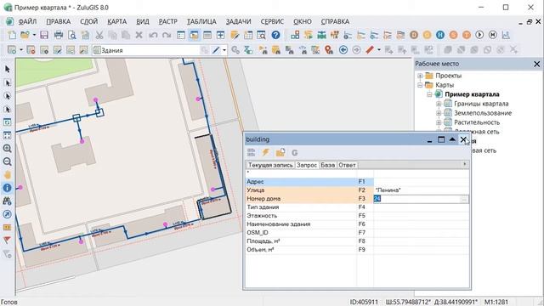Click the scissors cut icon
Screen dimensions: 544x306
(x=99, y=35)
